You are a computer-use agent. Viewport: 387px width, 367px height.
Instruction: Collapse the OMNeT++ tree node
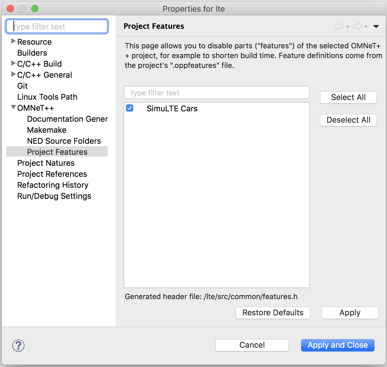pos(13,107)
